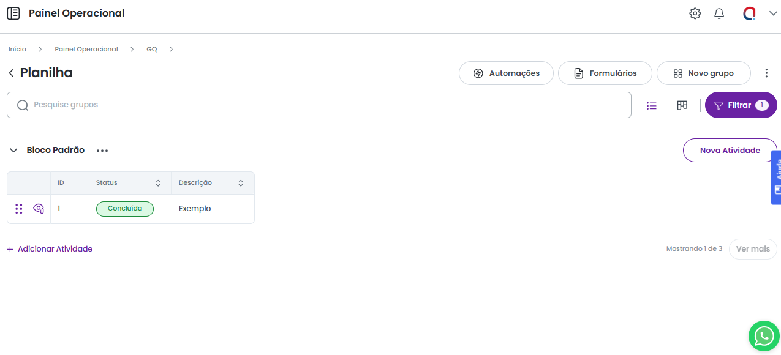Open notifications bell
The image size is (781, 355).
click(x=719, y=13)
